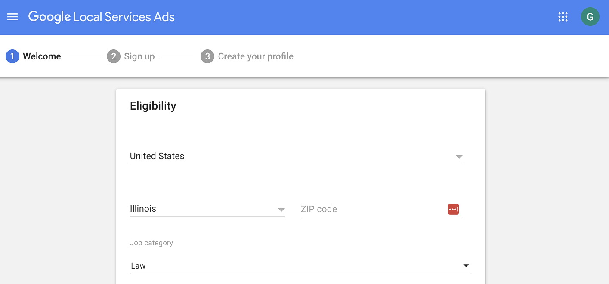Open the Job category dropdown arrow
The height and width of the screenshot is (284, 609).
click(x=466, y=266)
